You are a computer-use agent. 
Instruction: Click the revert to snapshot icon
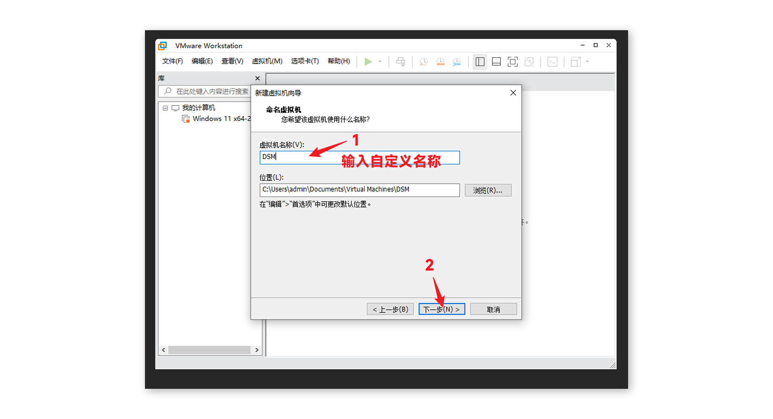pos(440,62)
